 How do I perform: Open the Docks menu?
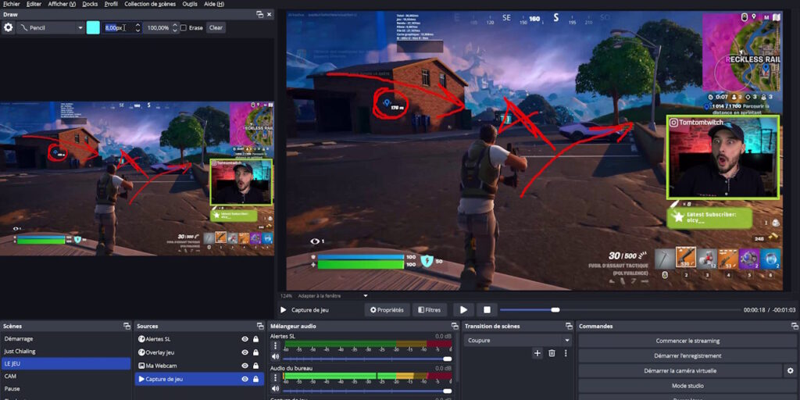(90, 4)
